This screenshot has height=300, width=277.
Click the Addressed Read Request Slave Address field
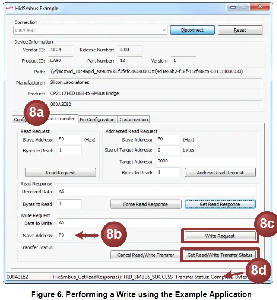tap(168, 139)
